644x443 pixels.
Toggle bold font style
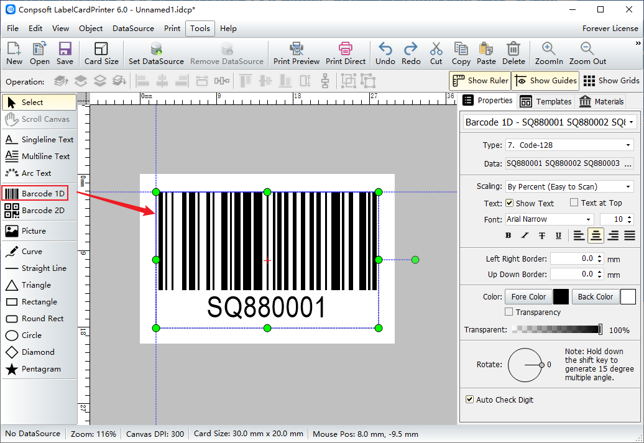click(x=508, y=235)
